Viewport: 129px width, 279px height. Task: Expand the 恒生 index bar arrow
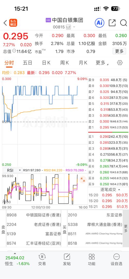click(15, 253)
